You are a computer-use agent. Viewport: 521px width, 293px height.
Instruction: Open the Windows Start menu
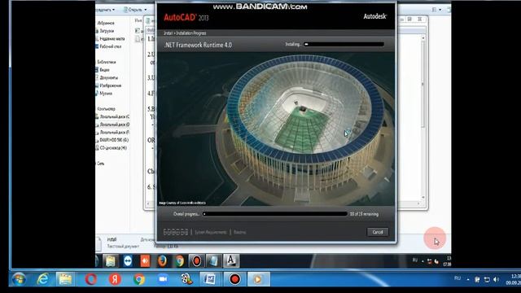19,279
